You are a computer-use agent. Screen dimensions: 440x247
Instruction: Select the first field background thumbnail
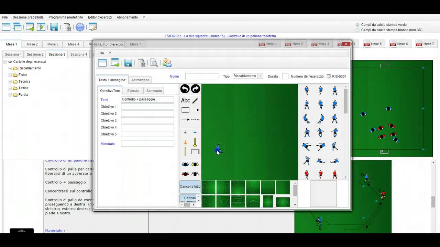pos(208,187)
